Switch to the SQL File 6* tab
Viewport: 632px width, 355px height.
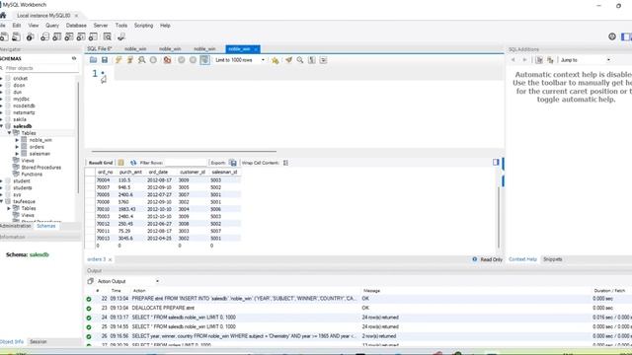[x=100, y=48]
